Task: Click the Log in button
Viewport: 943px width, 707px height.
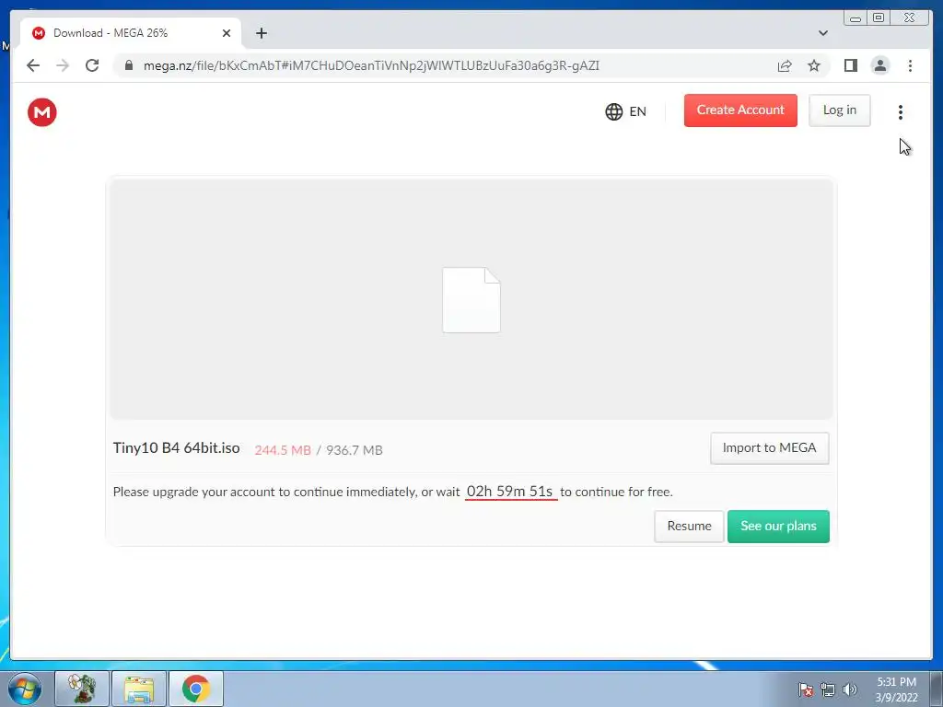Action: [x=840, y=110]
